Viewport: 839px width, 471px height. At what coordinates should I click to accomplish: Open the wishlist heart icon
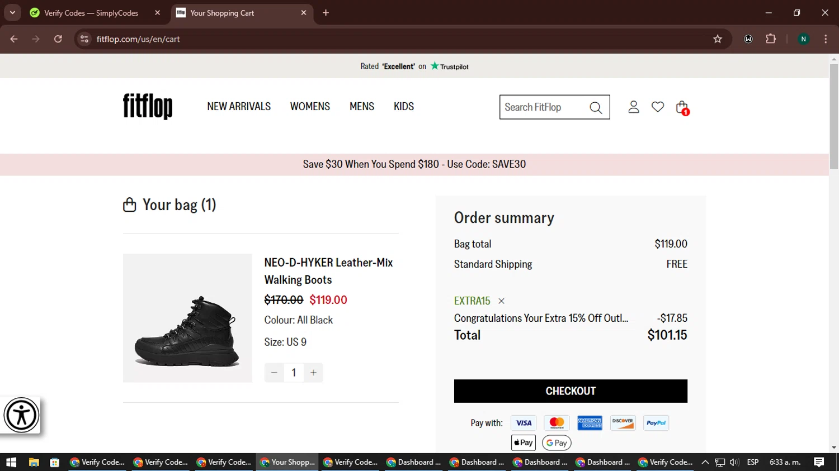click(658, 107)
